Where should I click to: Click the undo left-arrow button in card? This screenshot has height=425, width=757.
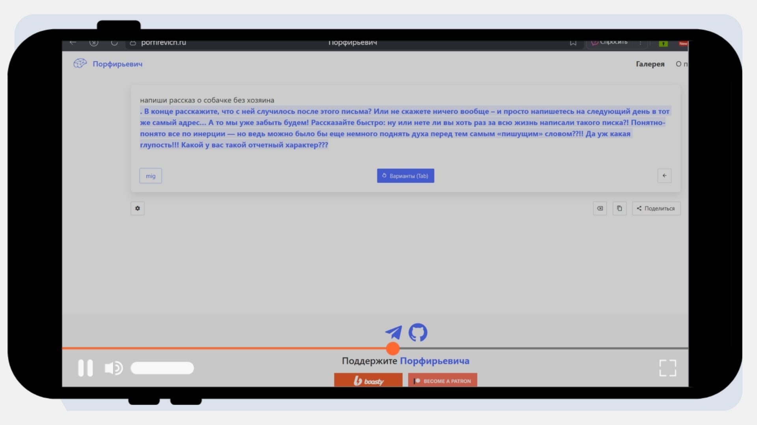tap(664, 176)
